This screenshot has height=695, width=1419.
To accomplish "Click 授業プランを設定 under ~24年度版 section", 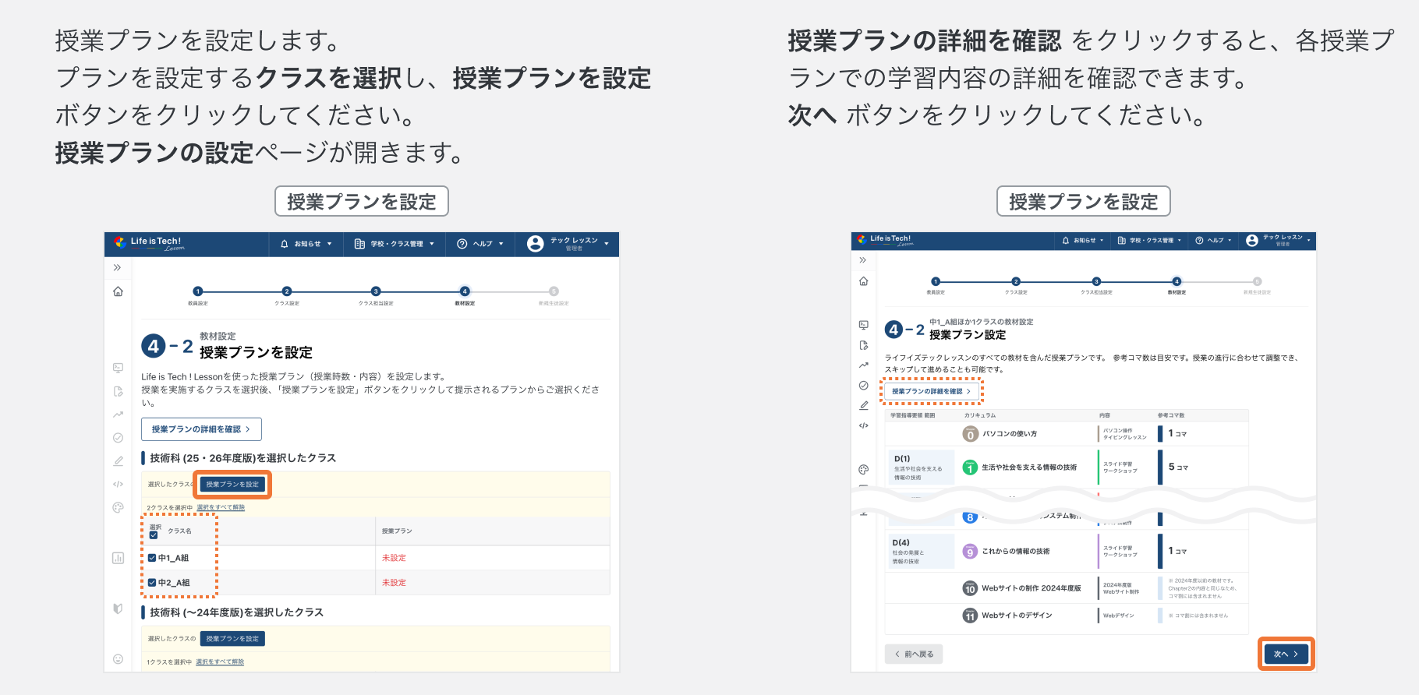I will click(232, 639).
